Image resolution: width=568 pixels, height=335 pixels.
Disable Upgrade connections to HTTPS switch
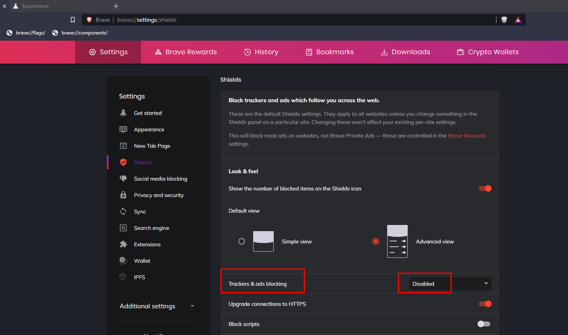(485, 304)
